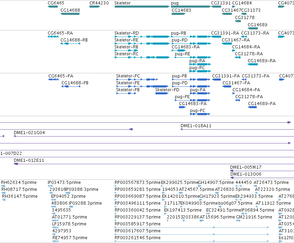
Task: Click the CR44230 gene label
Action: pyautogui.click(x=99, y=3)
